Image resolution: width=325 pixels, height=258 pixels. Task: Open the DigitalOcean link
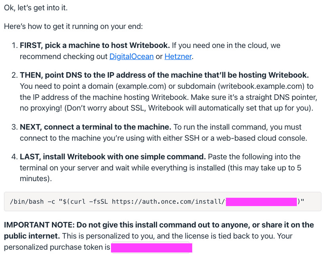pyautogui.click(x=131, y=57)
